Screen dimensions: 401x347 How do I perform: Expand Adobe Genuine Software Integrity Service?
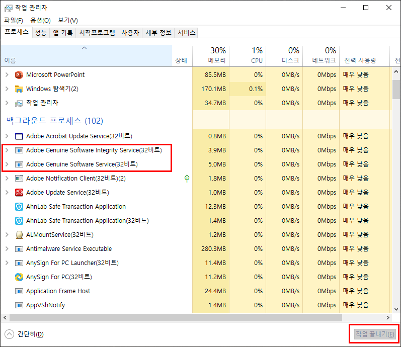[x=7, y=150]
